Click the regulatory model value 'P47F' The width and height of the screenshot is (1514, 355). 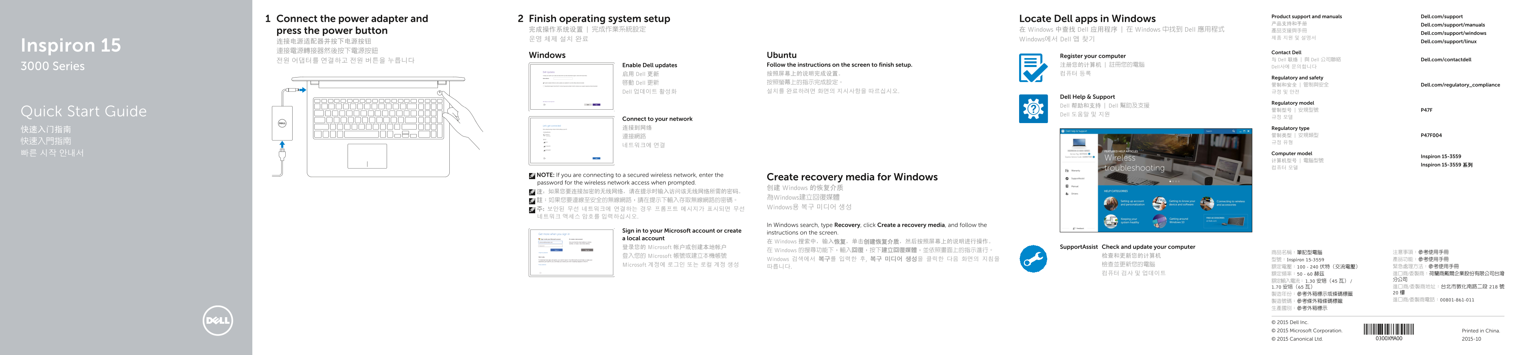(1426, 110)
